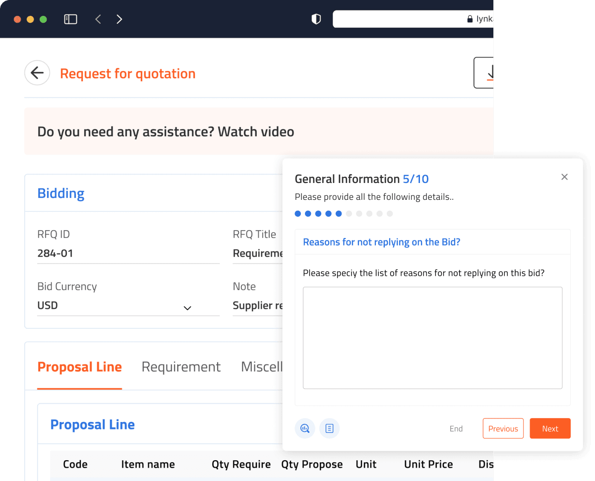Click the Request for quotation page title
The width and height of the screenshot is (595, 481).
pyautogui.click(x=128, y=74)
